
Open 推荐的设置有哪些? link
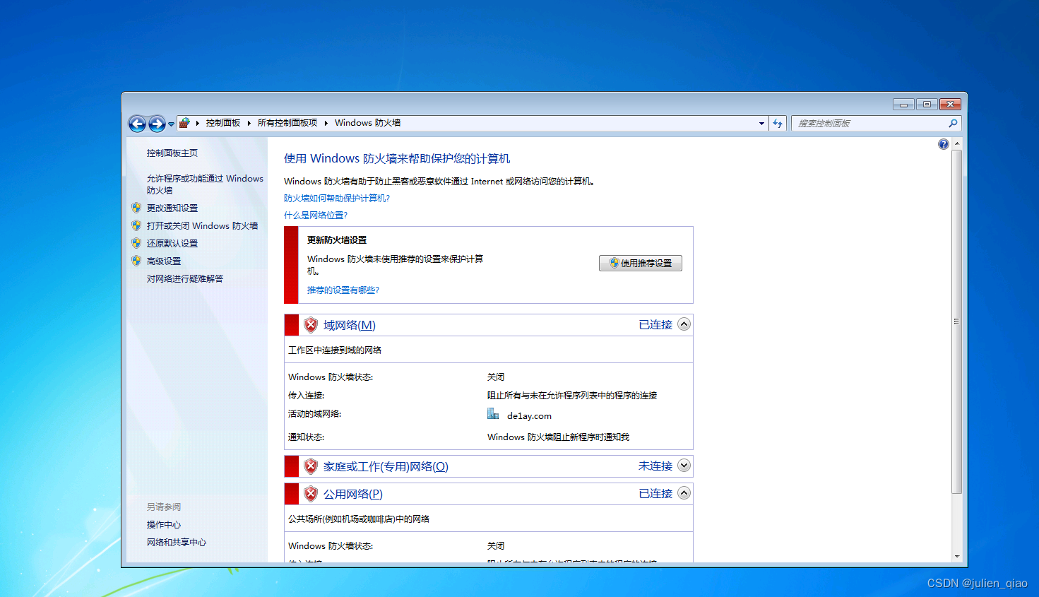(343, 290)
